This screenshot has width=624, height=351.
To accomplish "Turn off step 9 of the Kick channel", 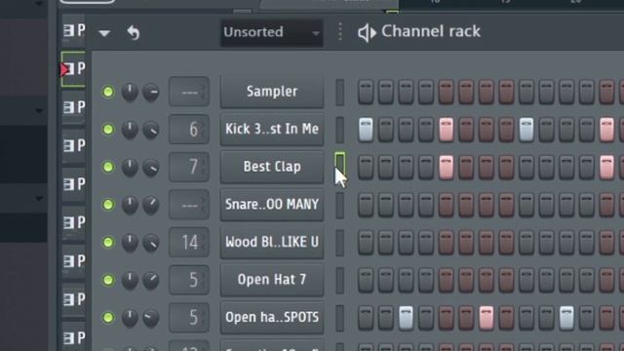I will coord(526,130).
